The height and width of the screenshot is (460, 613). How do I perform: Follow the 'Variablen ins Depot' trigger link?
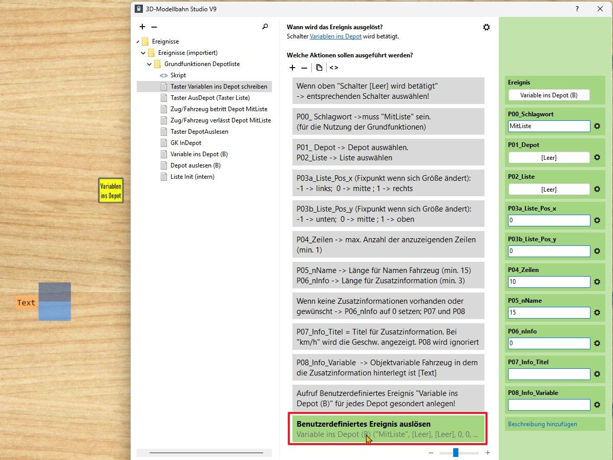[335, 36]
